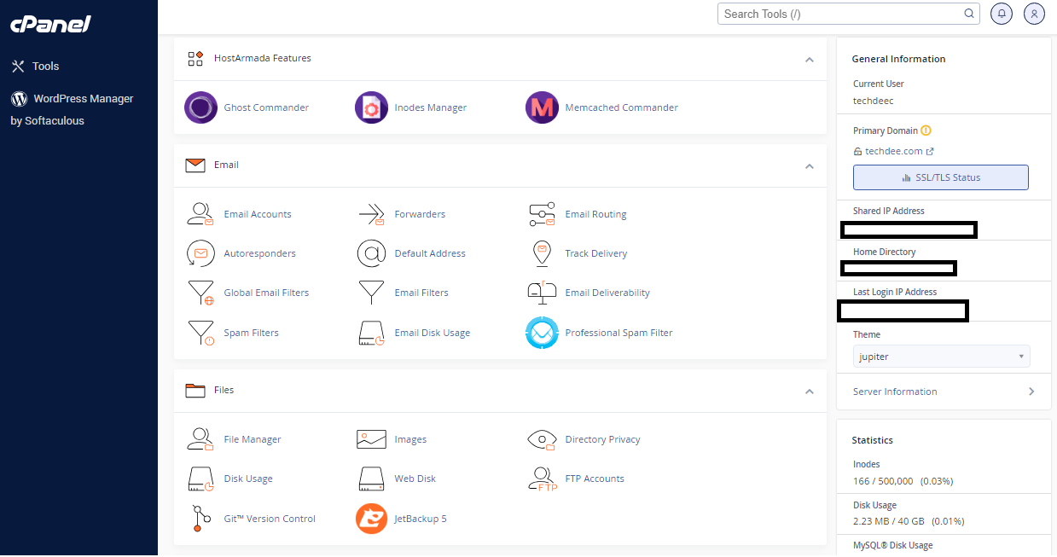Open Email Deliverability mailbox icon
1057x557 pixels.
coord(542,293)
